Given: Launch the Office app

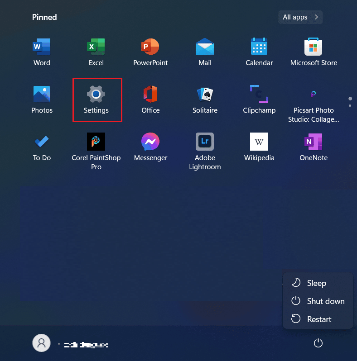Looking at the screenshot, I should [x=150, y=100].
